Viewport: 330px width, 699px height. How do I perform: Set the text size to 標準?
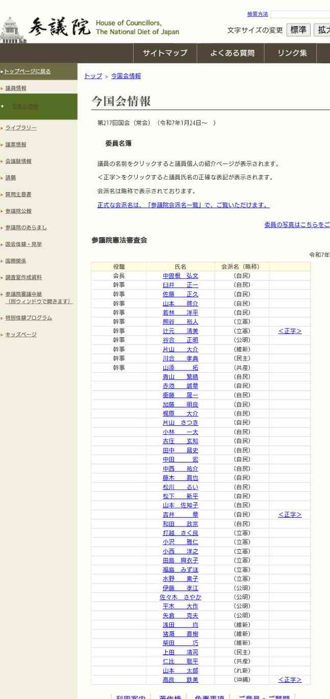298,30
